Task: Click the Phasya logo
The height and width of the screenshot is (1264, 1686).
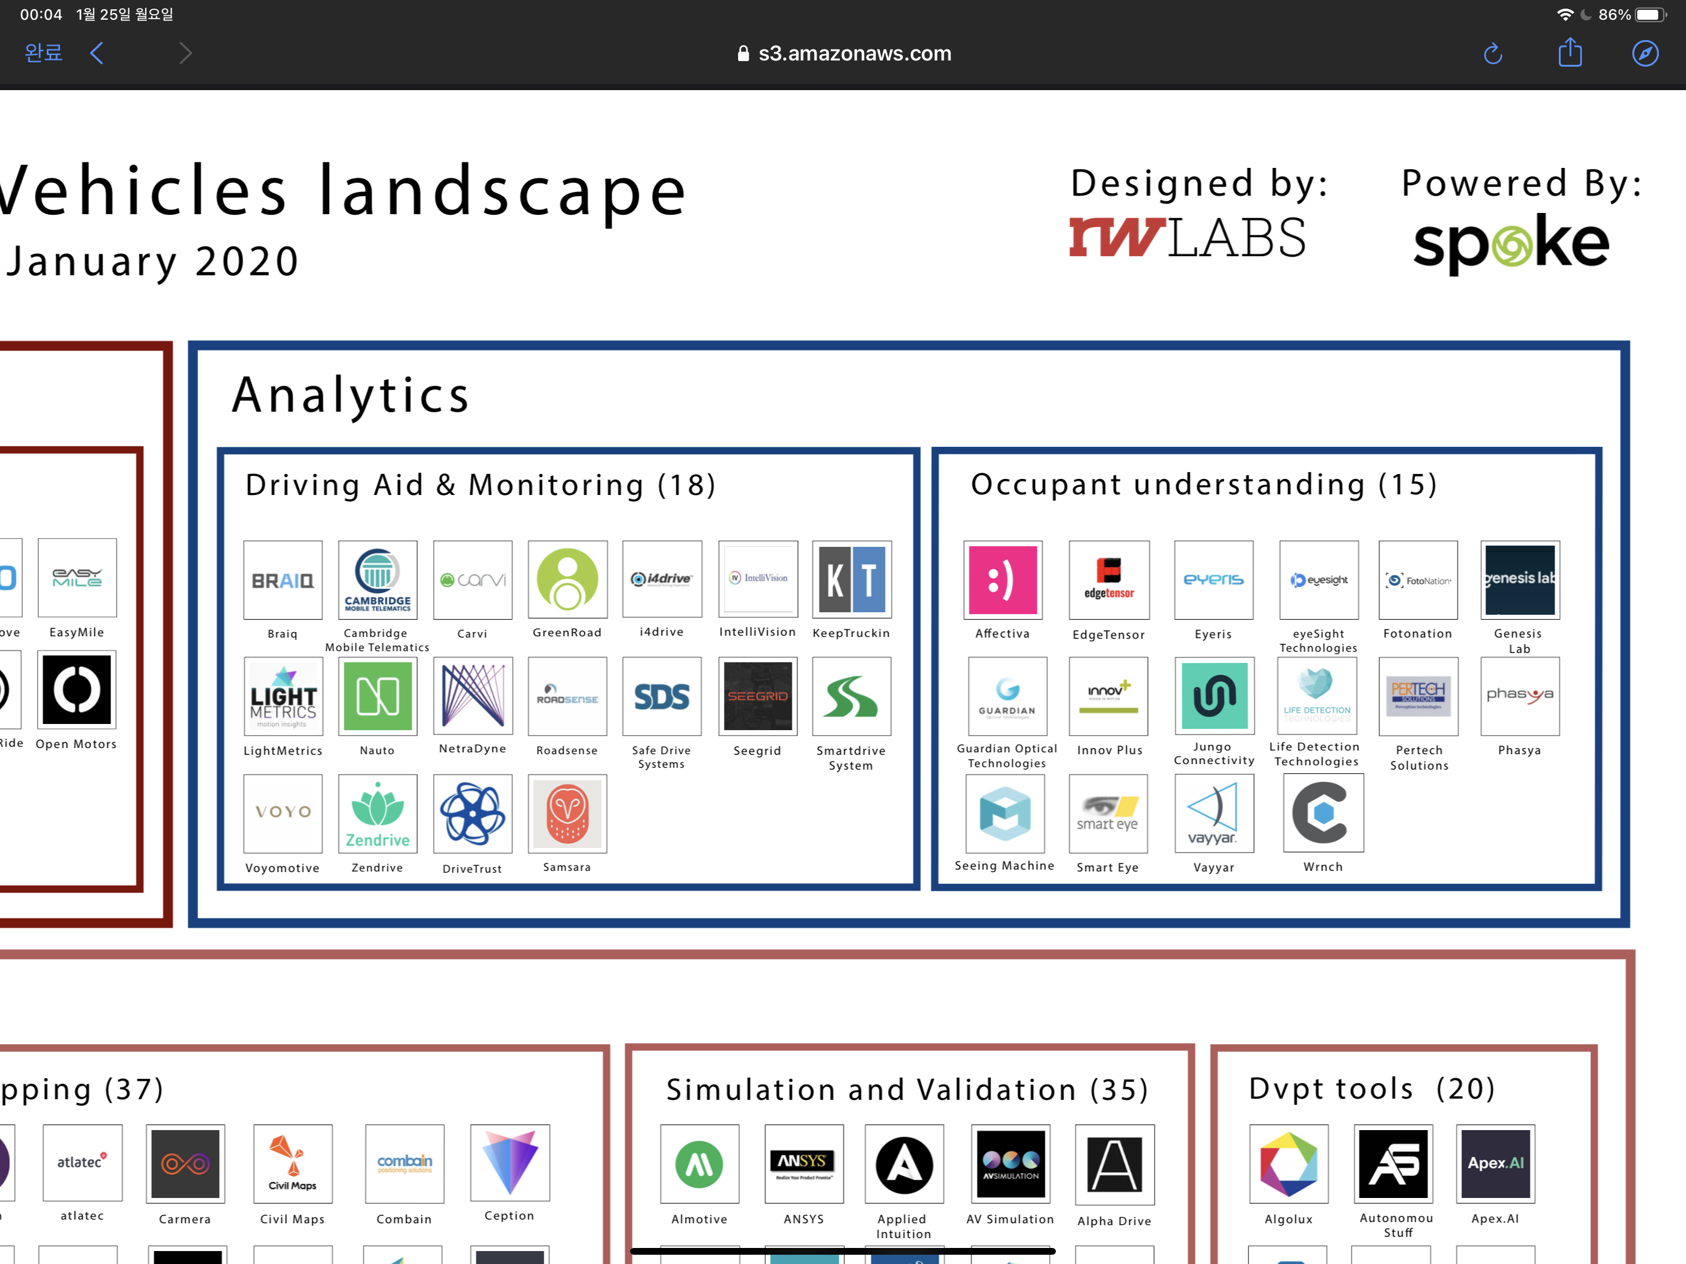Action: [1520, 696]
